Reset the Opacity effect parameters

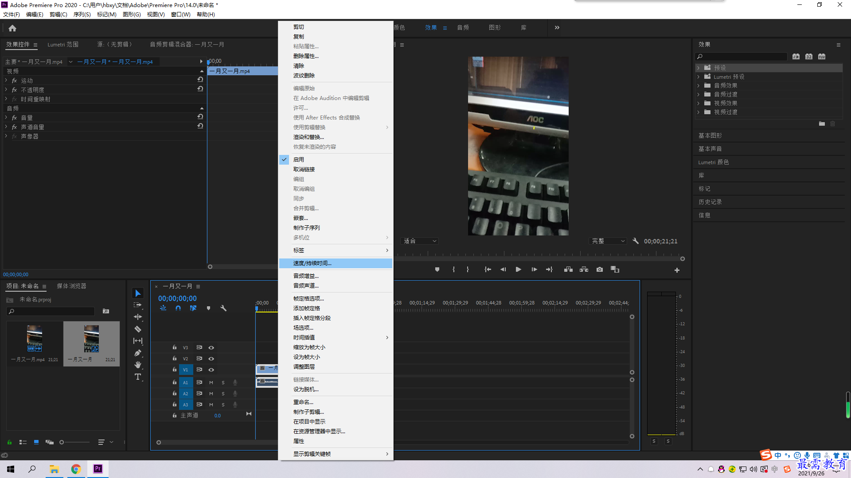200,89
